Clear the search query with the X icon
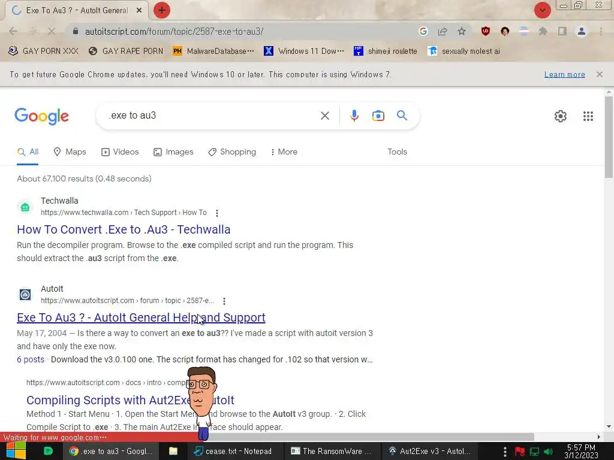The width and height of the screenshot is (614, 460). click(324, 116)
